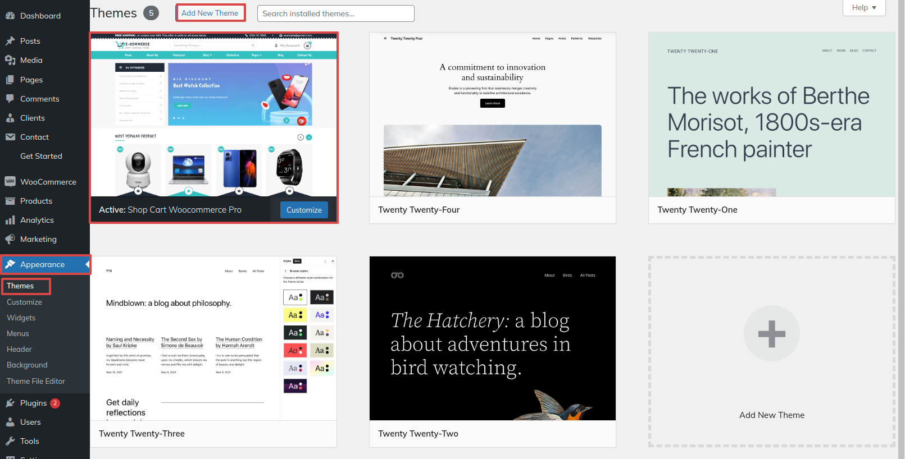
Task: Click the Media library icon
Action: [x=10, y=60]
